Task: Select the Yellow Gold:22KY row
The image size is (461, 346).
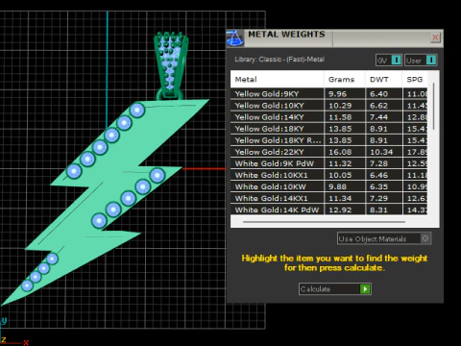Action: [328, 152]
